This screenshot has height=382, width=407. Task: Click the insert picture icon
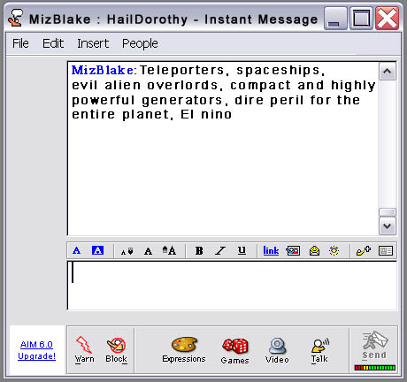[293, 251]
